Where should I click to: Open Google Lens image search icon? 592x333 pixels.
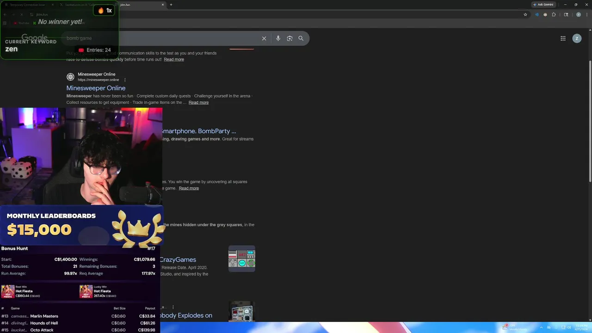point(290,38)
